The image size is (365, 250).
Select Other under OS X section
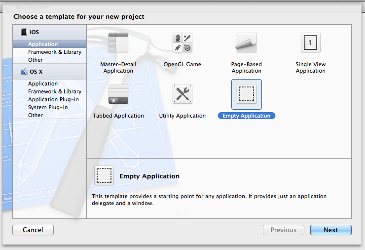tap(36, 115)
